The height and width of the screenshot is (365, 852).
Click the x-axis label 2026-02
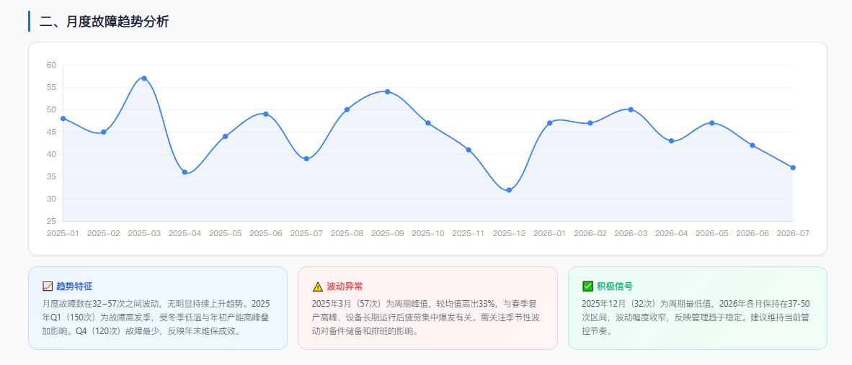590,233
